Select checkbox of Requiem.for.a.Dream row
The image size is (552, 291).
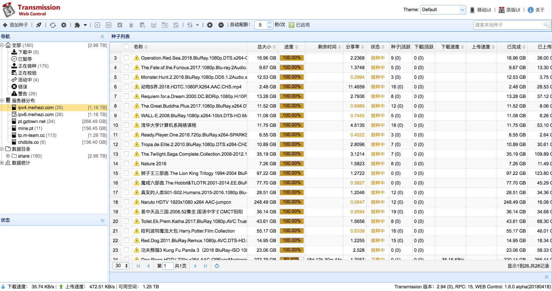[x=126, y=96]
